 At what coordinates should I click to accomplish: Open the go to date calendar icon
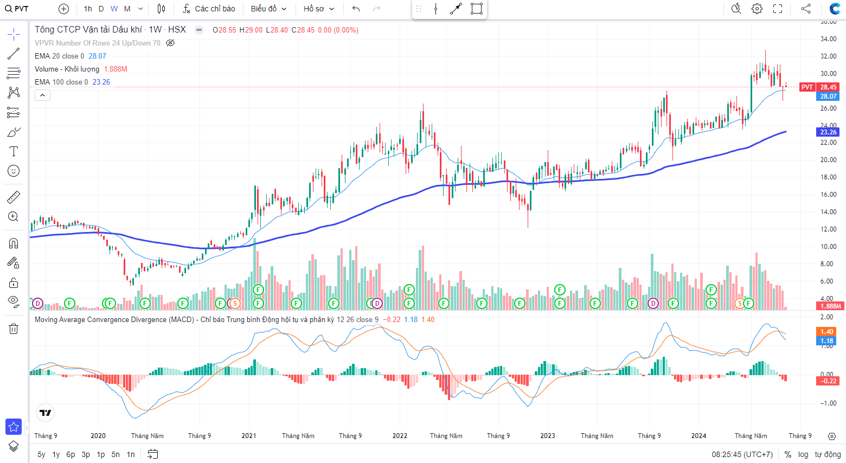(153, 454)
